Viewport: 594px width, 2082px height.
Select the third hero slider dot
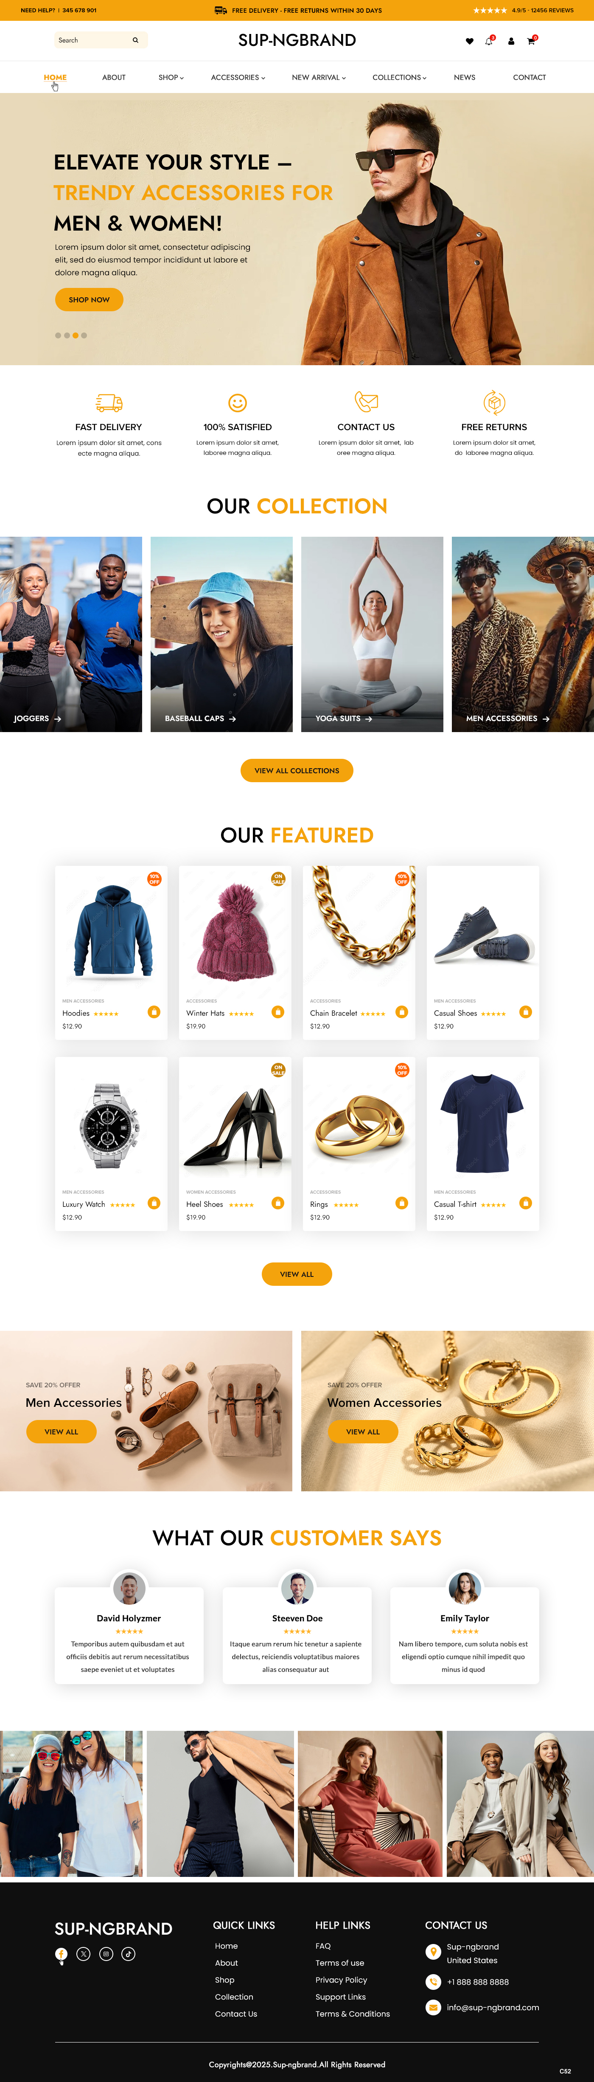point(75,335)
